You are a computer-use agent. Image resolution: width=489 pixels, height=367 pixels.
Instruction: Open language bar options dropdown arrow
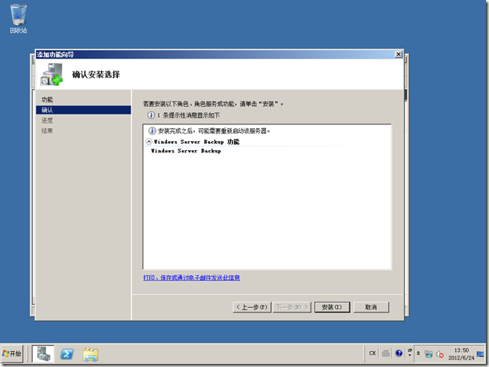(410, 353)
